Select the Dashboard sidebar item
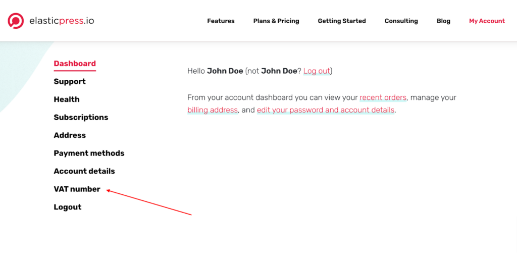The height and width of the screenshot is (259, 517). (x=75, y=64)
